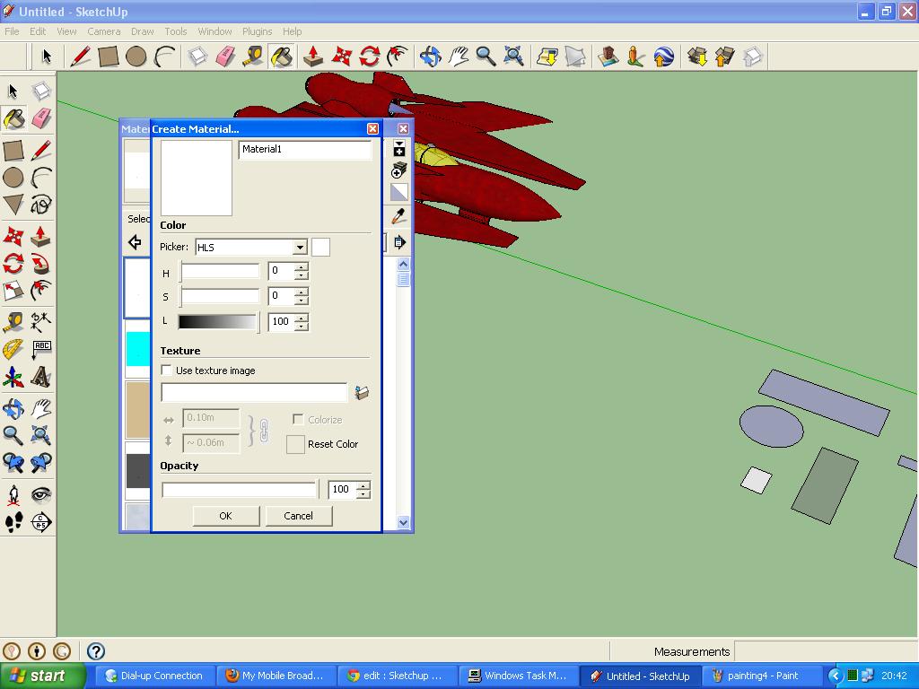Screen dimensions: 919x689
Task: Select the Tape Measure tool in top toolbar
Action: coord(254,57)
